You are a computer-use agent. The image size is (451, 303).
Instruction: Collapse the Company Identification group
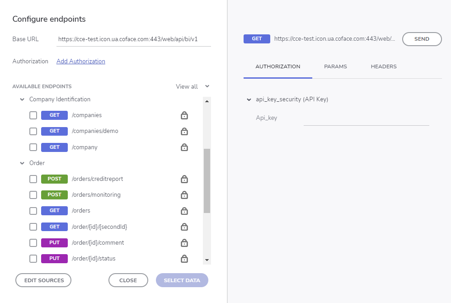[x=22, y=99]
